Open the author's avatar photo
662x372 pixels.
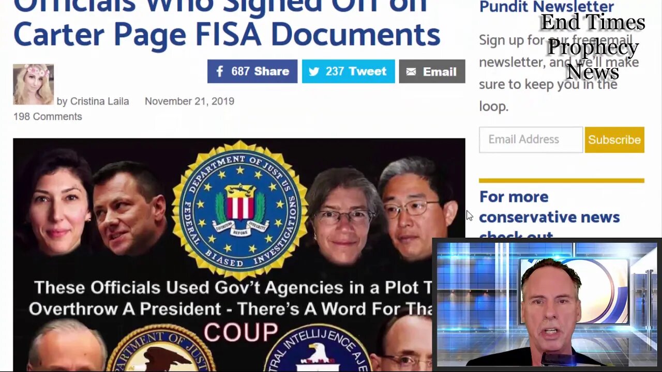click(x=33, y=84)
